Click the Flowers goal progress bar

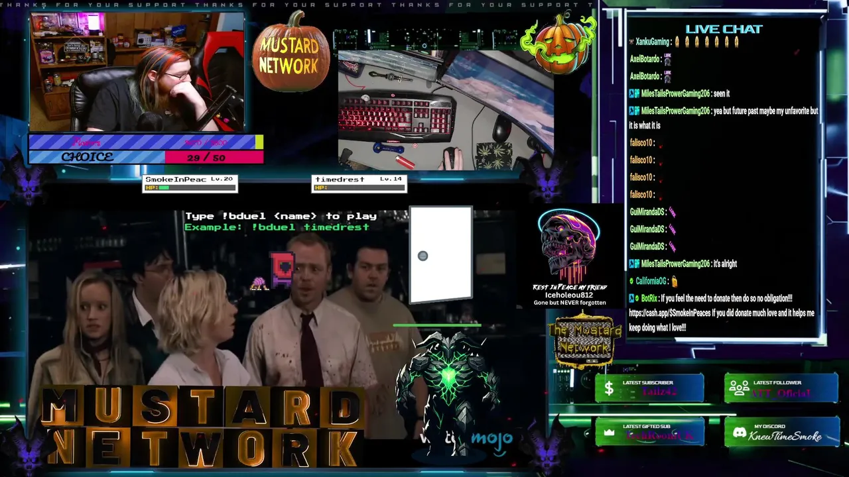[146, 142]
